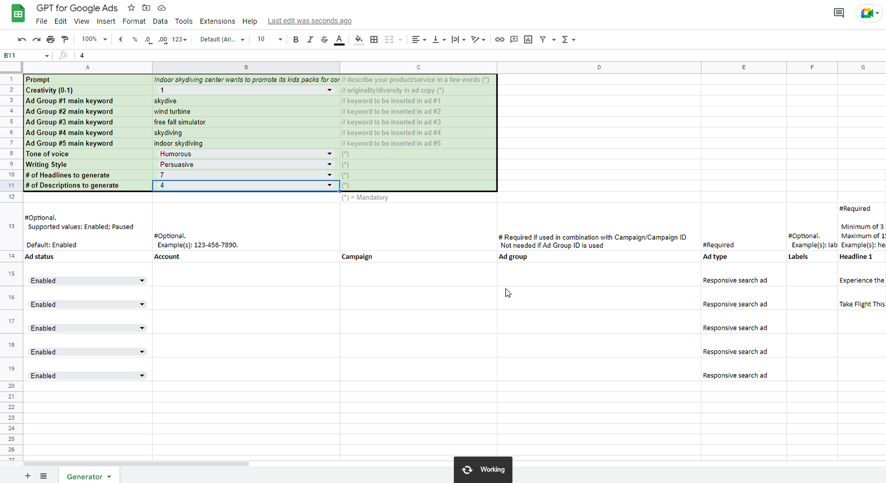Open the fill color picker
Screen dimensions: 886x483
click(x=359, y=40)
